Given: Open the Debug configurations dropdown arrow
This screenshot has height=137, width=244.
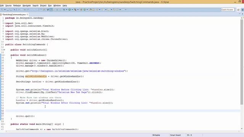Looking at the screenshot, I should tap(67, 10).
